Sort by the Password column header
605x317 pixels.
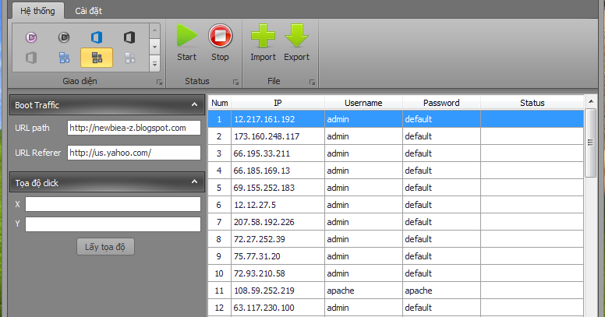441,103
